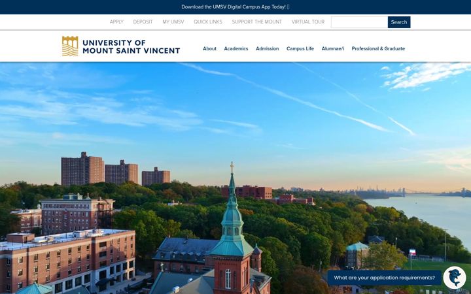The height and width of the screenshot is (294, 471).
Task: Click the Search button
Action: pyautogui.click(x=399, y=22)
